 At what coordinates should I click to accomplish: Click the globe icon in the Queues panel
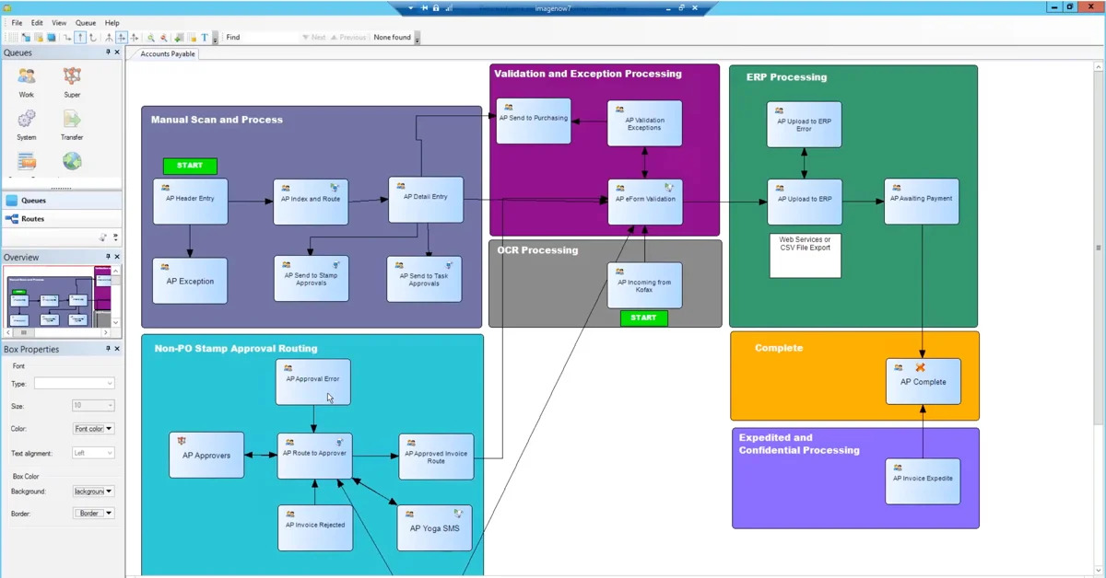coord(72,161)
